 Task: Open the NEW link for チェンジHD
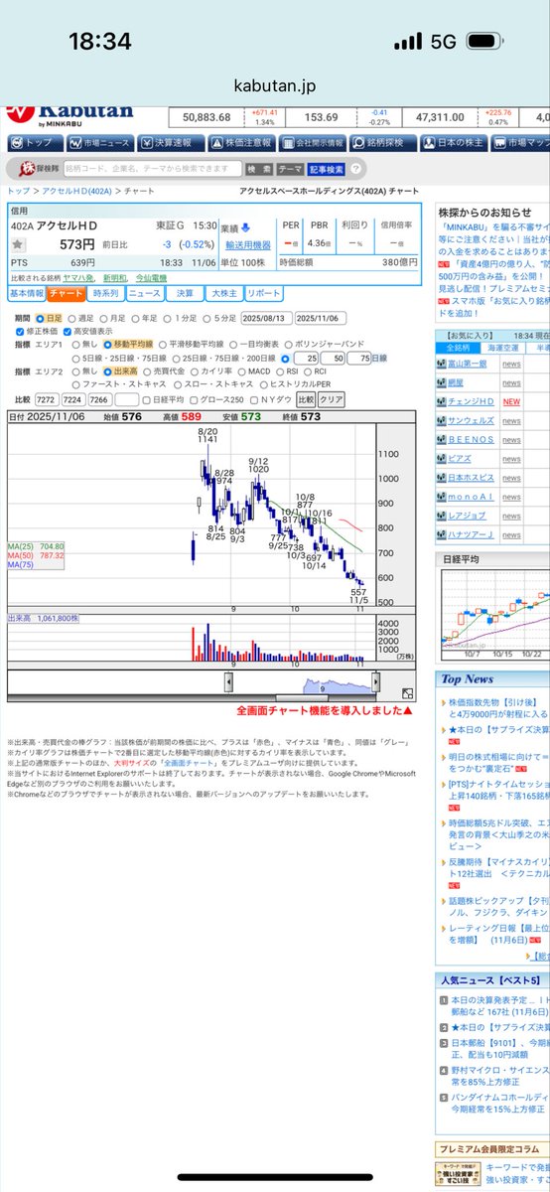[512, 401]
